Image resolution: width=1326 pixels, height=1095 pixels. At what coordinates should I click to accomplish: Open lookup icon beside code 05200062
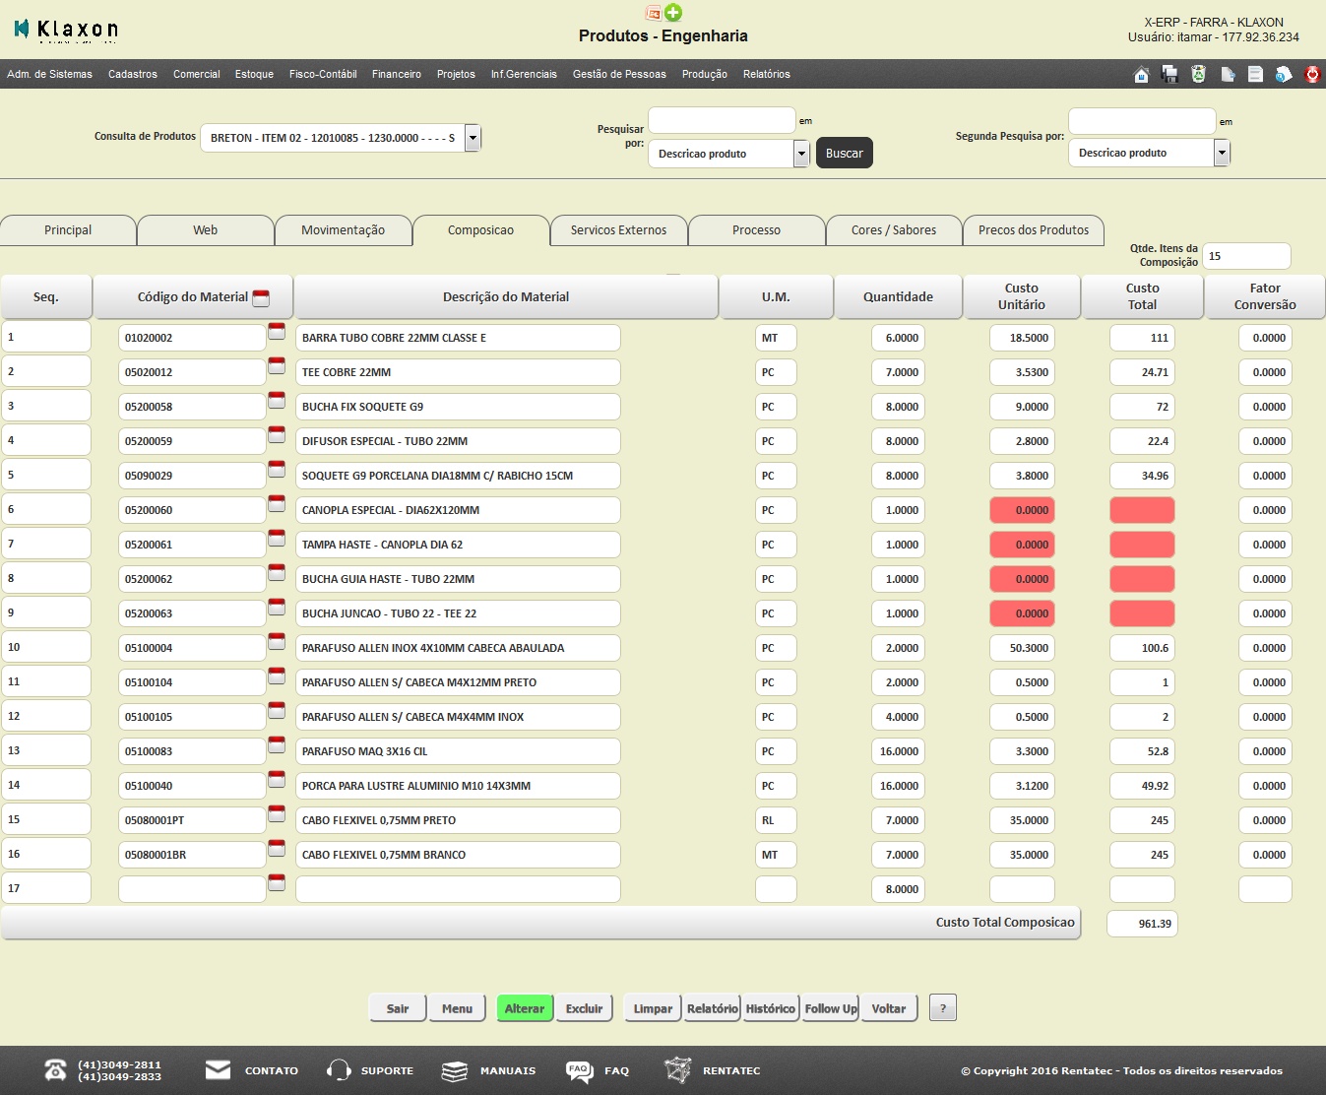[277, 572]
